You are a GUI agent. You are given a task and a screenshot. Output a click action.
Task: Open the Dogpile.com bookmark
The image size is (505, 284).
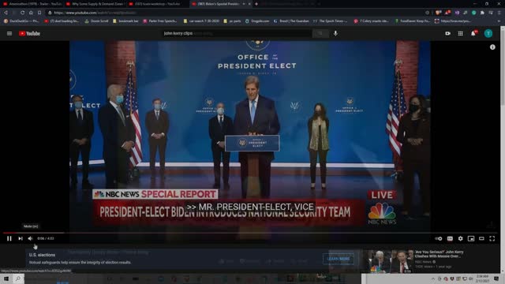tap(257, 21)
